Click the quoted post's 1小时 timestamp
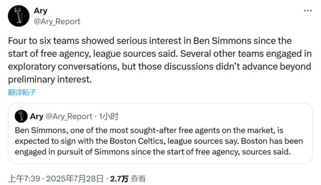 point(108,116)
